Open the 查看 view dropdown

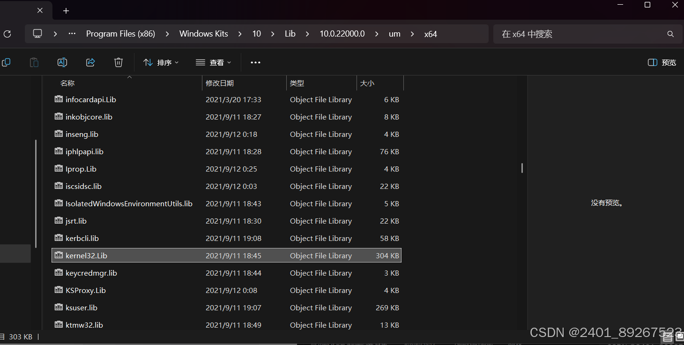(x=214, y=62)
